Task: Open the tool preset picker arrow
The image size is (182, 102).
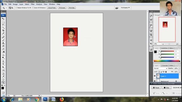Action: (x=6, y=8)
